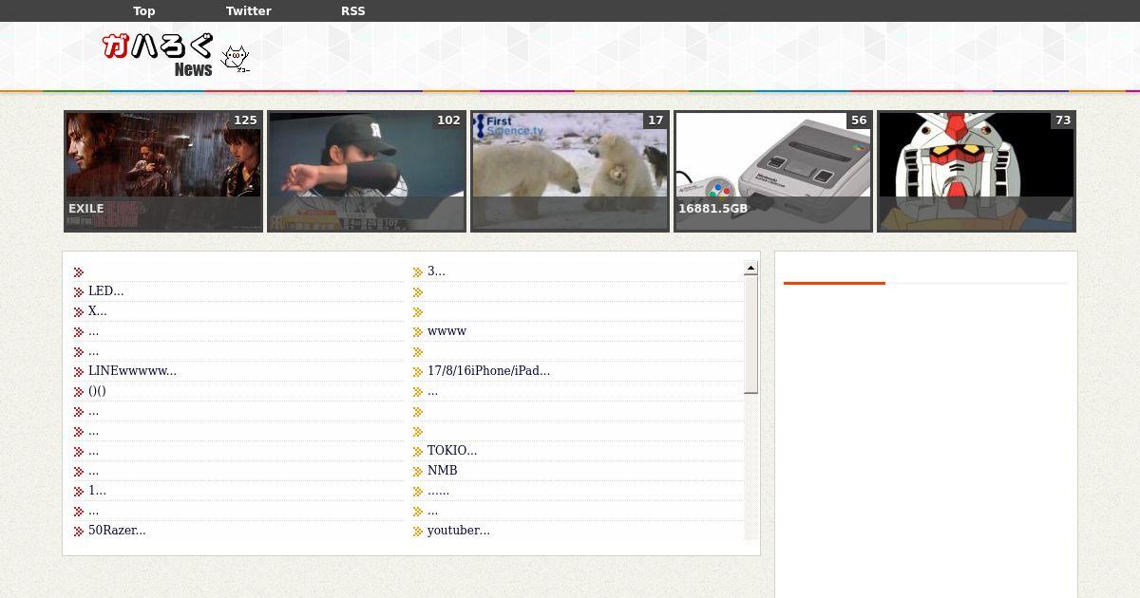The image size is (1140, 598).
Task: Open the ()() article link
Action: click(x=97, y=391)
